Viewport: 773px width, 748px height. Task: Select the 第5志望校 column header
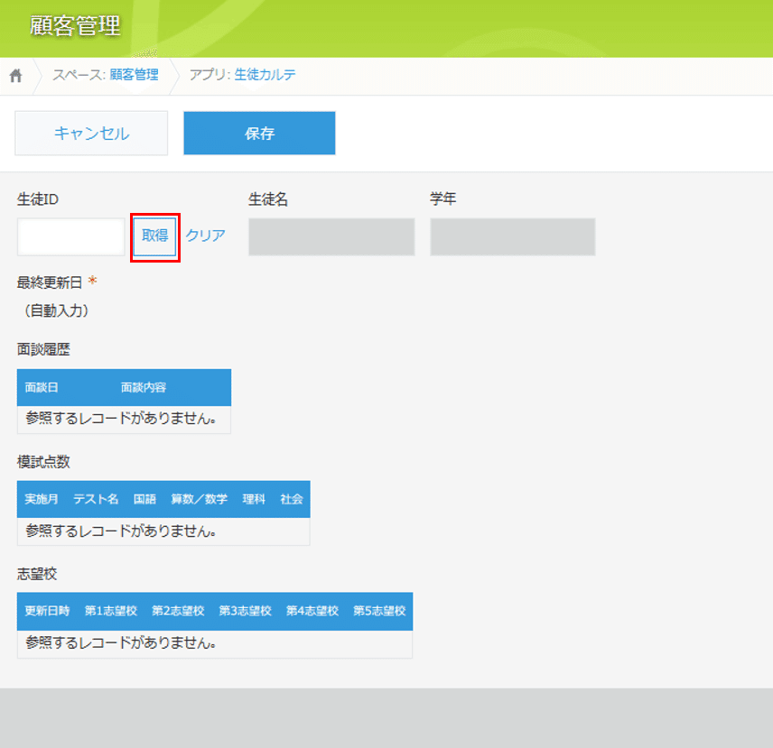coord(379,611)
